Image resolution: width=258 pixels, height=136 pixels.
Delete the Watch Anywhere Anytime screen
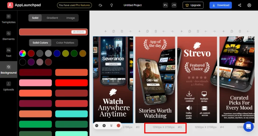pyautogui.click(x=122, y=31)
